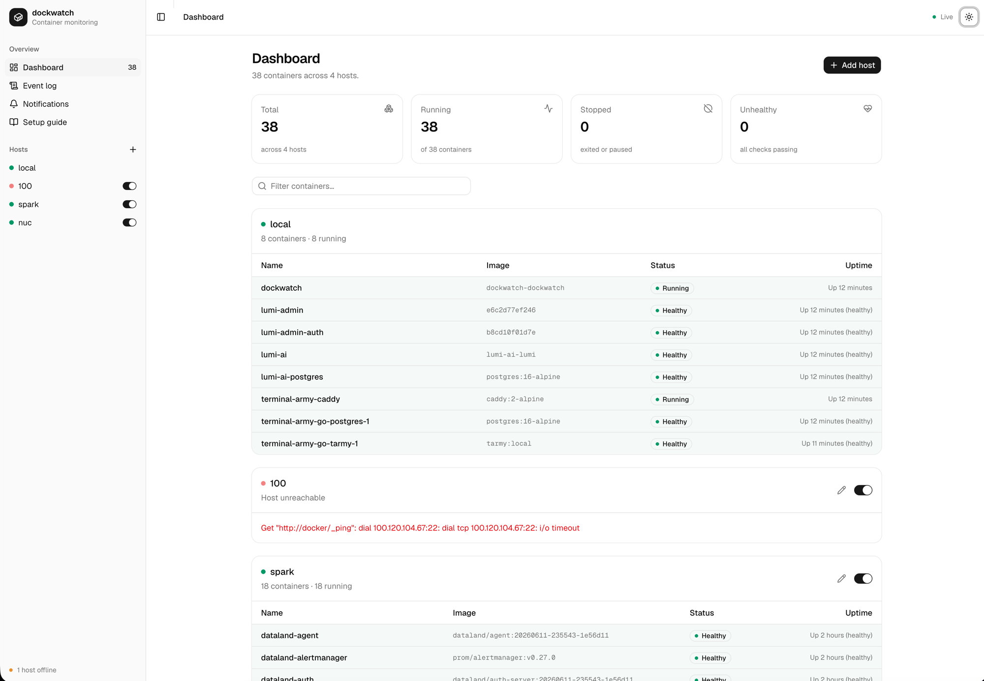Edit host 100 with pencil icon

[841, 490]
